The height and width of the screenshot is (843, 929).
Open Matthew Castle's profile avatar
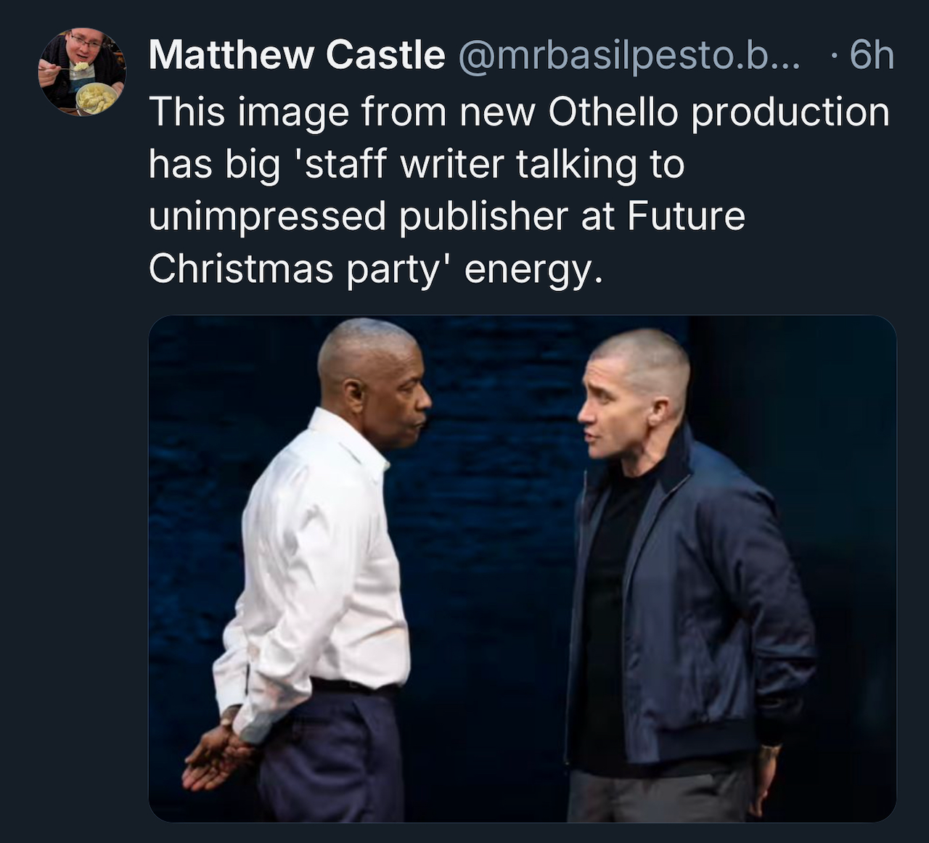coord(82,72)
